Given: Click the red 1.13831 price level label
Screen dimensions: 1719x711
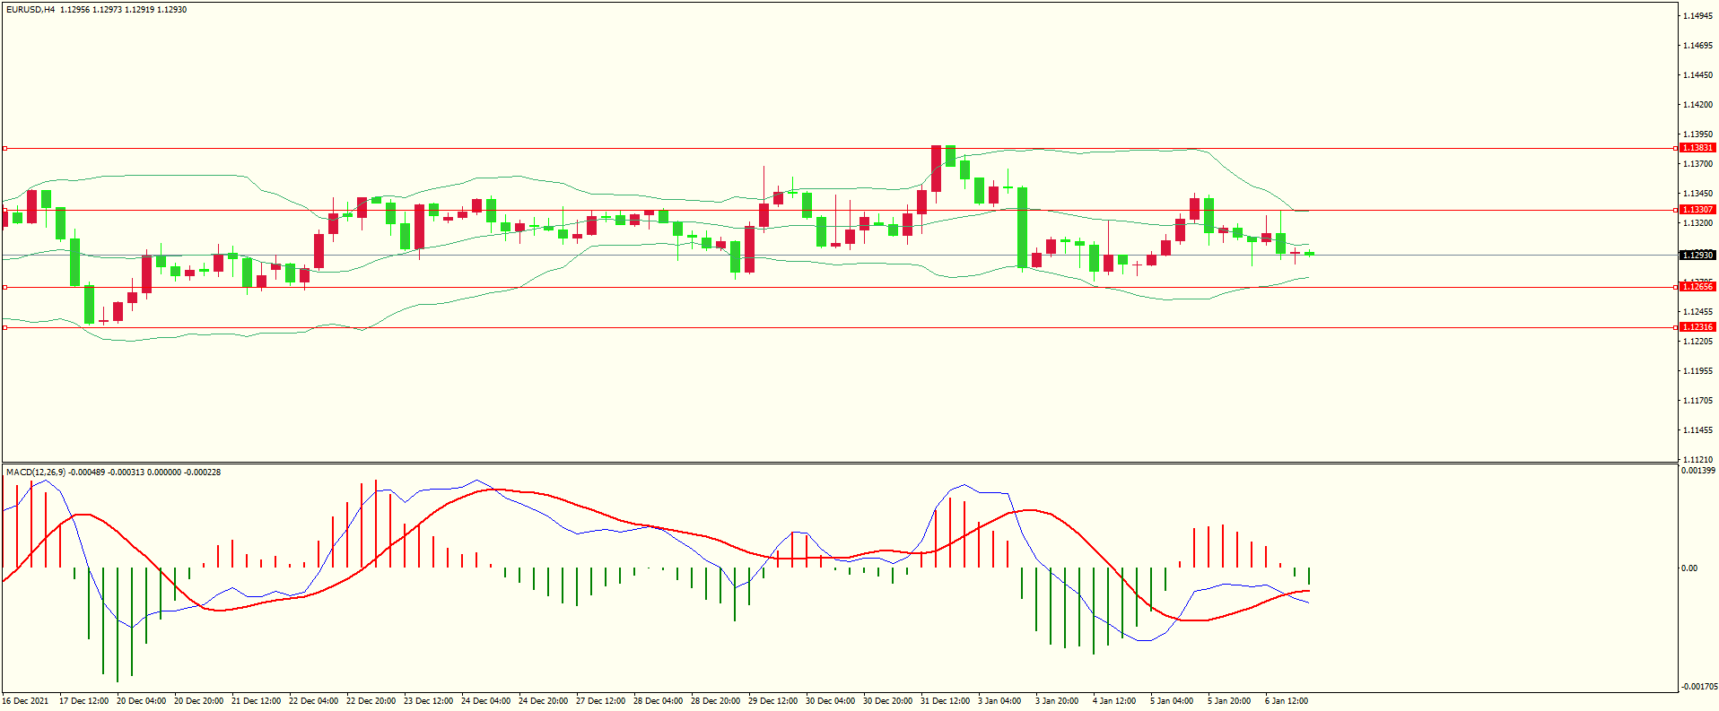Looking at the screenshot, I should click(1697, 148).
